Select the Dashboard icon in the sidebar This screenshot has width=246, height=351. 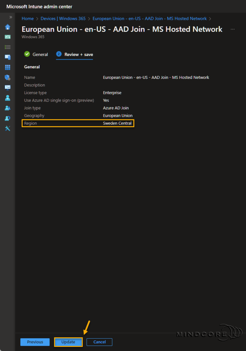(x=7, y=37)
